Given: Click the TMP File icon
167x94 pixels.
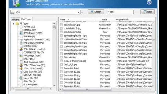Looking at the screenshot, I should click(21, 37).
